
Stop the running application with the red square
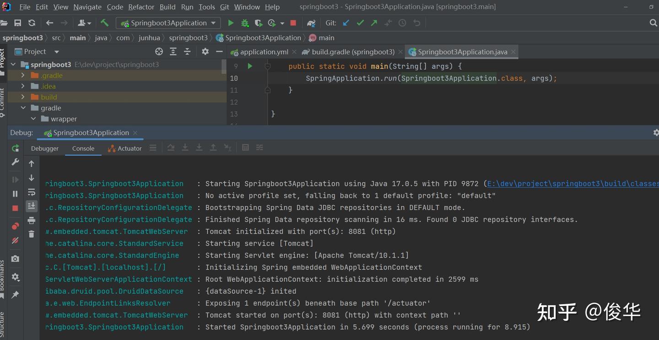(x=292, y=23)
